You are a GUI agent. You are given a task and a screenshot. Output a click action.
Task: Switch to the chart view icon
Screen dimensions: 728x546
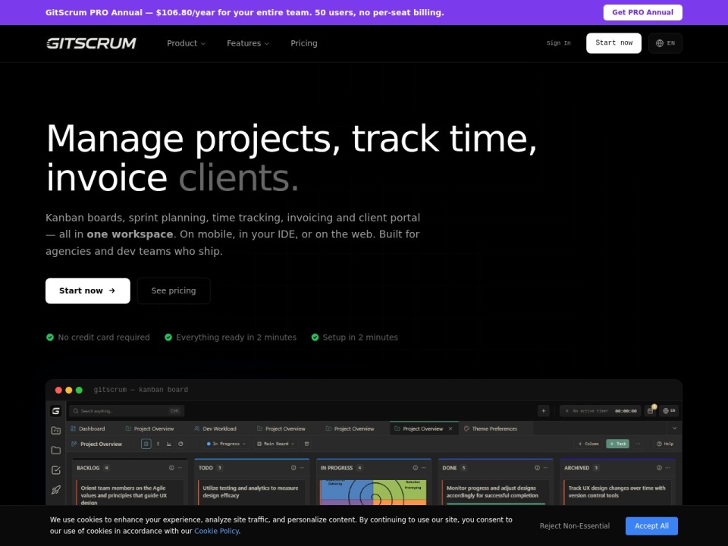pyautogui.click(x=169, y=444)
